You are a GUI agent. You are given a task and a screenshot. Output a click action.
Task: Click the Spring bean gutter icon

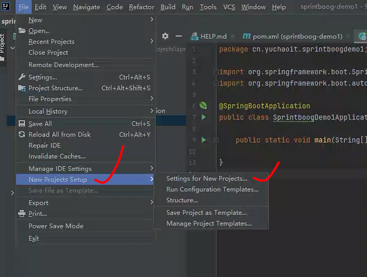pyautogui.click(x=203, y=106)
